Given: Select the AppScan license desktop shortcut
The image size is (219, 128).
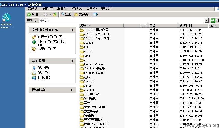Looking at the screenshot, I should (x=6, y=21).
